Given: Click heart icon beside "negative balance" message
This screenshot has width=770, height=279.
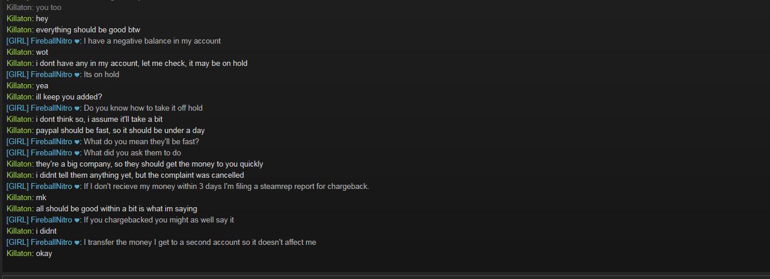Looking at the screenshot, I should (x=77, y=41).
